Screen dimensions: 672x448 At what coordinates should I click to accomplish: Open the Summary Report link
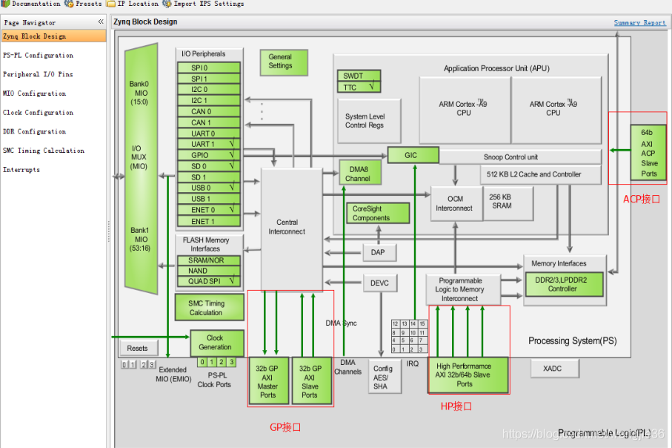pyautogui.click(x=639, y=22)
